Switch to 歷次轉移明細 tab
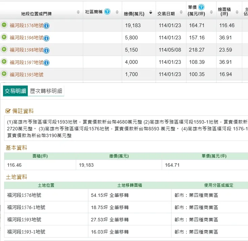The image size is (248, 241). [46, 91]
